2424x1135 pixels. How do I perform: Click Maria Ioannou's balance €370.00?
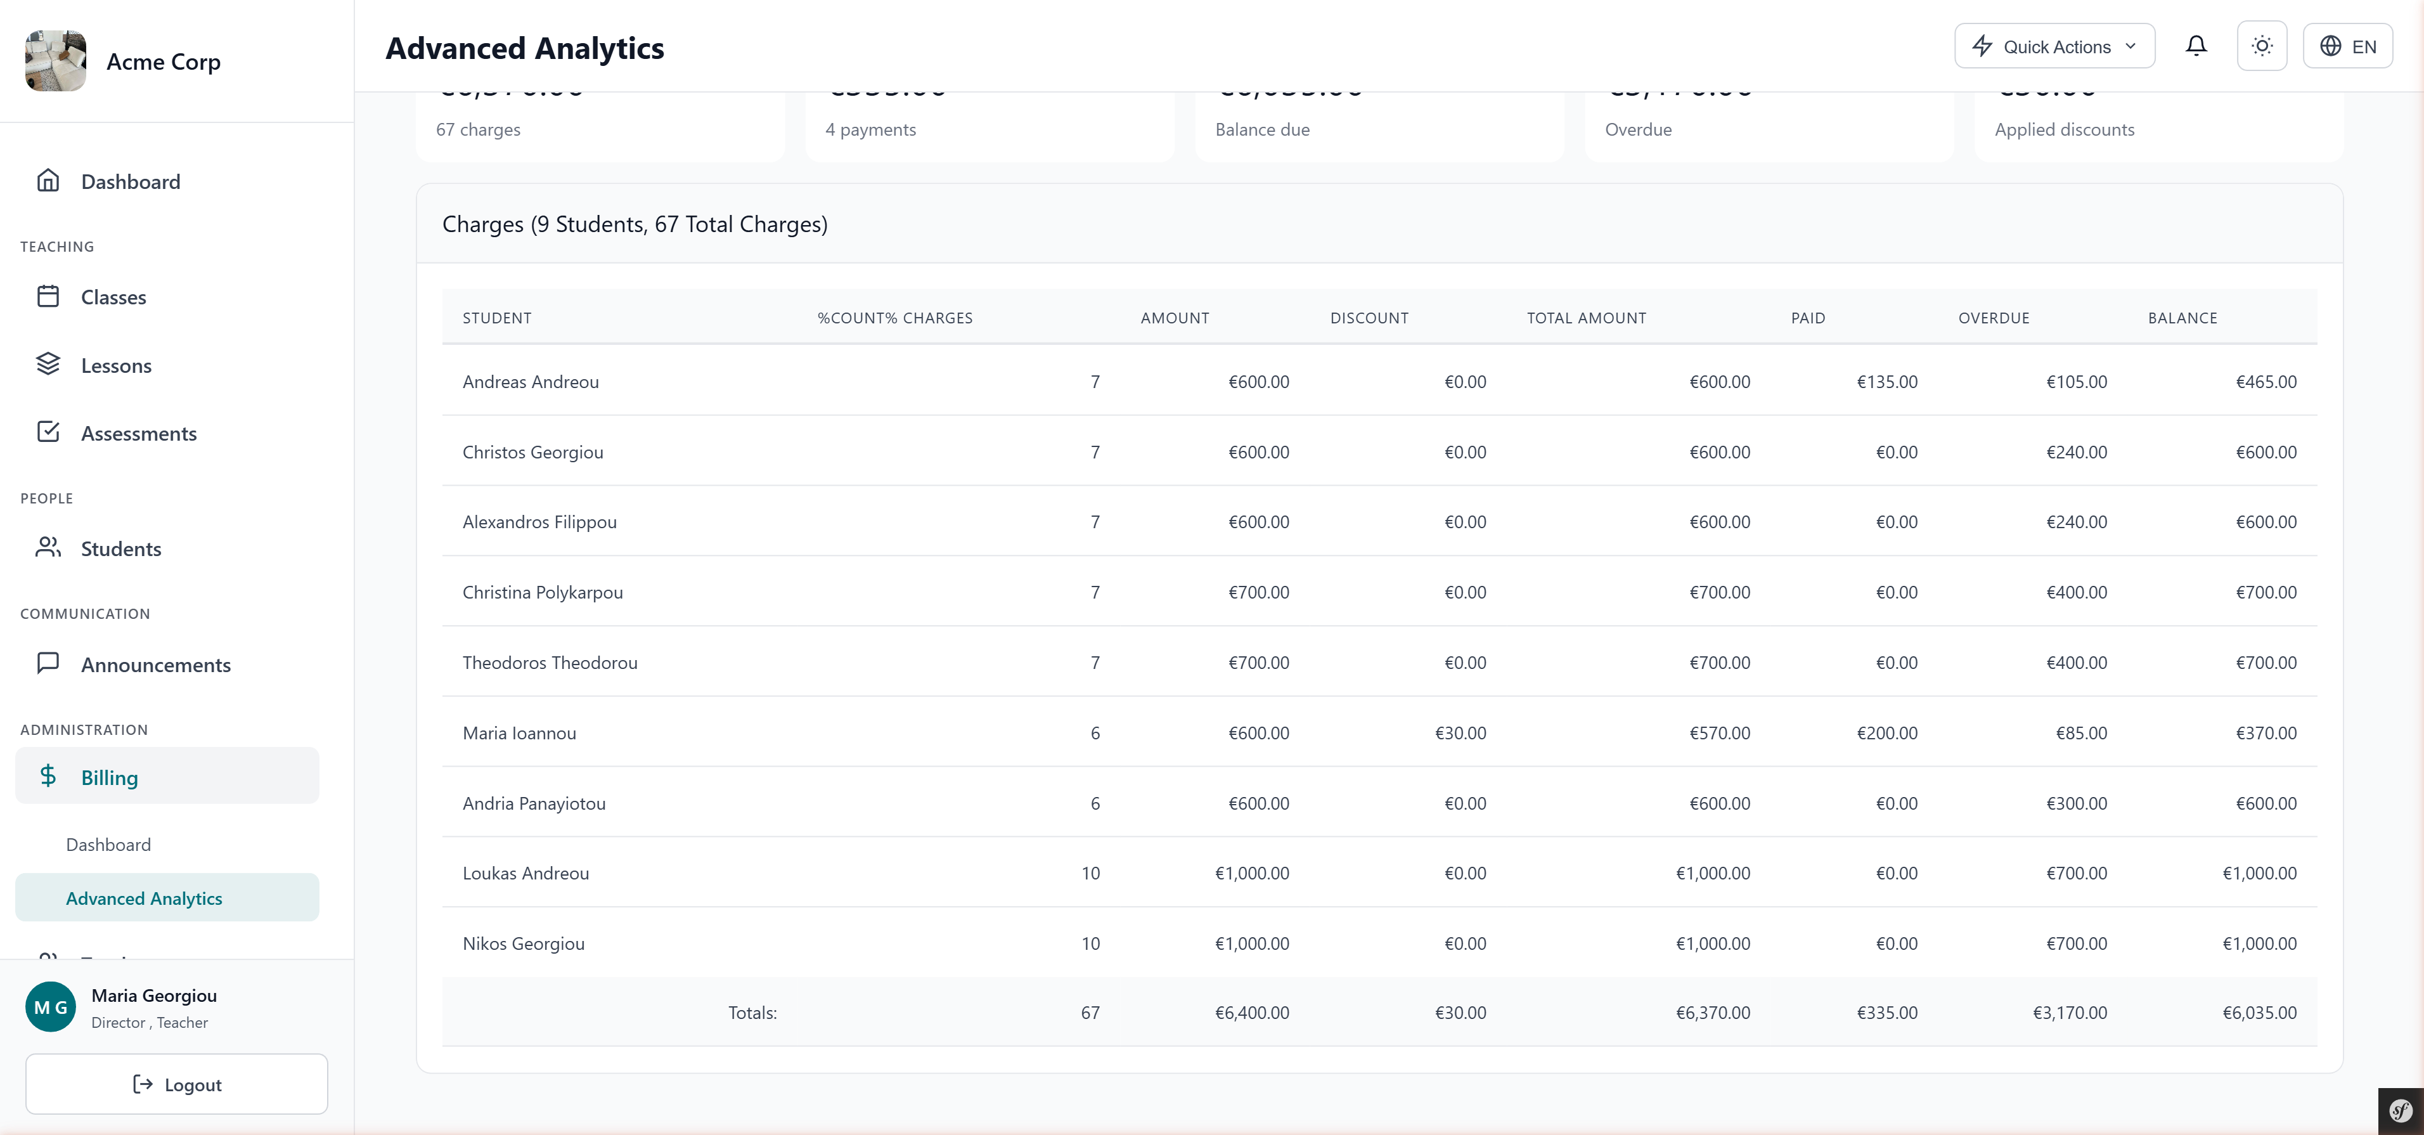(2266, 732)
